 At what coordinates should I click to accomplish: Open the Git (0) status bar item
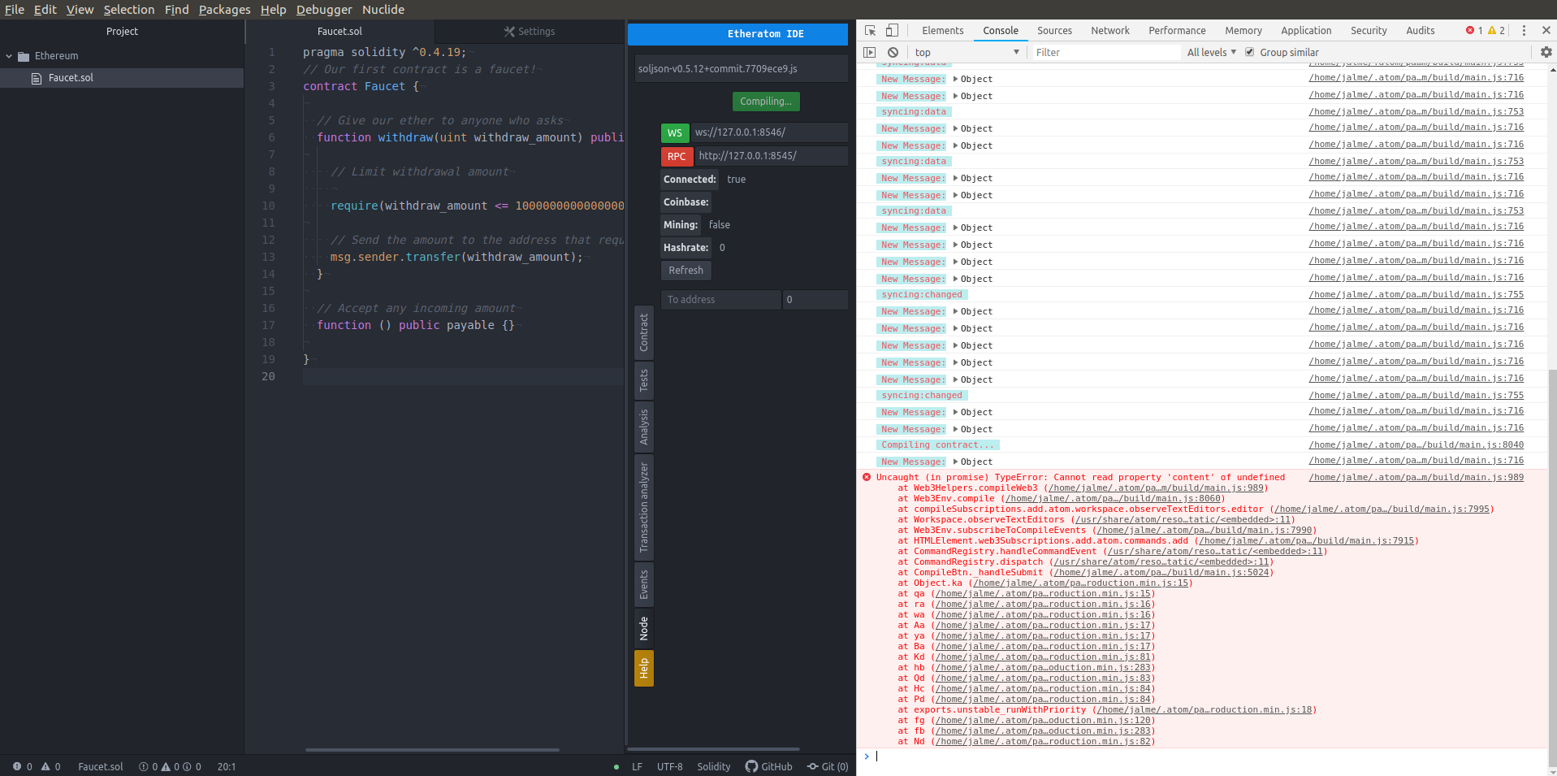(828, 766)
